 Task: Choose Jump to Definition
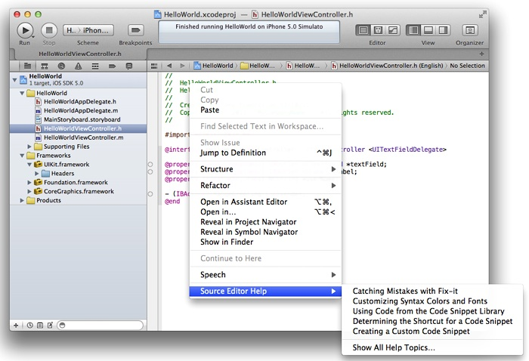coord(265,153)
